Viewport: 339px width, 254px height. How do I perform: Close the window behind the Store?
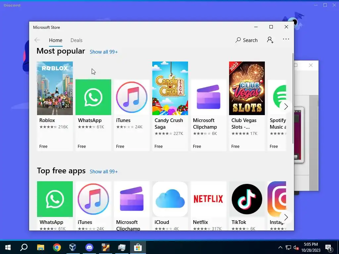[x=311, y=65]
